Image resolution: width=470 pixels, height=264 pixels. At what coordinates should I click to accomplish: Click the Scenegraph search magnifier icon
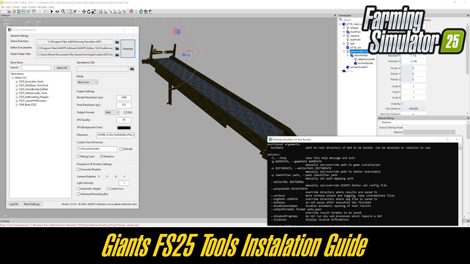[x=341, y=20]
